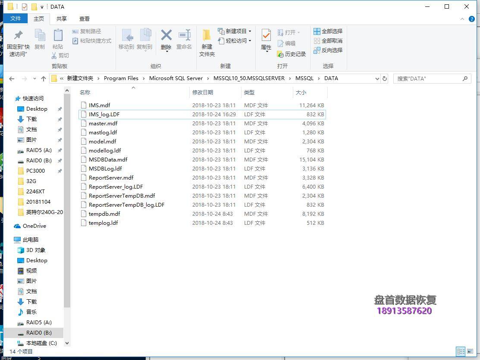This screenshot has width=480, height=360.
Task: Click navigation pane scroll down arrow
Action: (67, 343)
